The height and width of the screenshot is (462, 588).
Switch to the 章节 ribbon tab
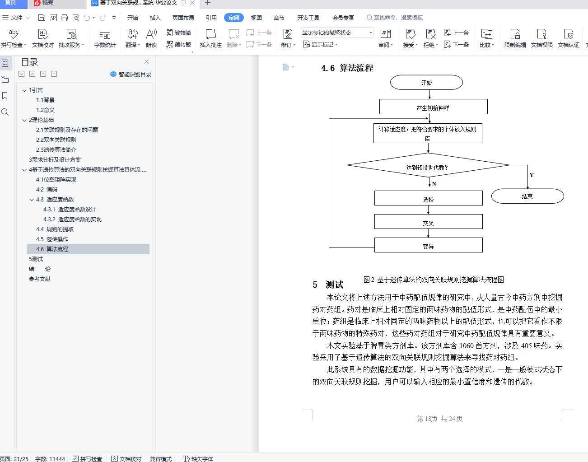pos(279,18)
